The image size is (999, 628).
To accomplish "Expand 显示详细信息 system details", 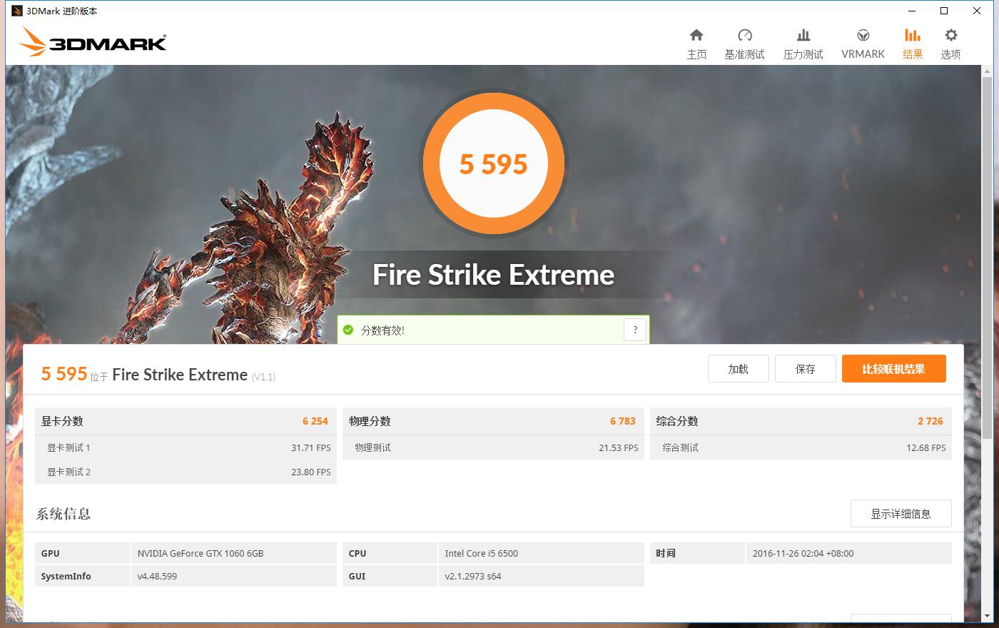I will pos(901,514).
